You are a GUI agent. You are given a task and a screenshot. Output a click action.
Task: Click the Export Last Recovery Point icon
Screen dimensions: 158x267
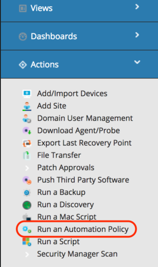27,143
